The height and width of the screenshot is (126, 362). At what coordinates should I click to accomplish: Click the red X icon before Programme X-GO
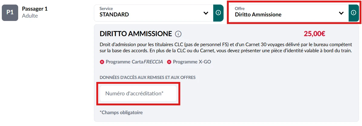pyautogui.click(x=169, y=62)
